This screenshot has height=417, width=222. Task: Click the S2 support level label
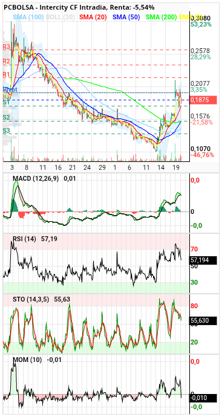7,117
